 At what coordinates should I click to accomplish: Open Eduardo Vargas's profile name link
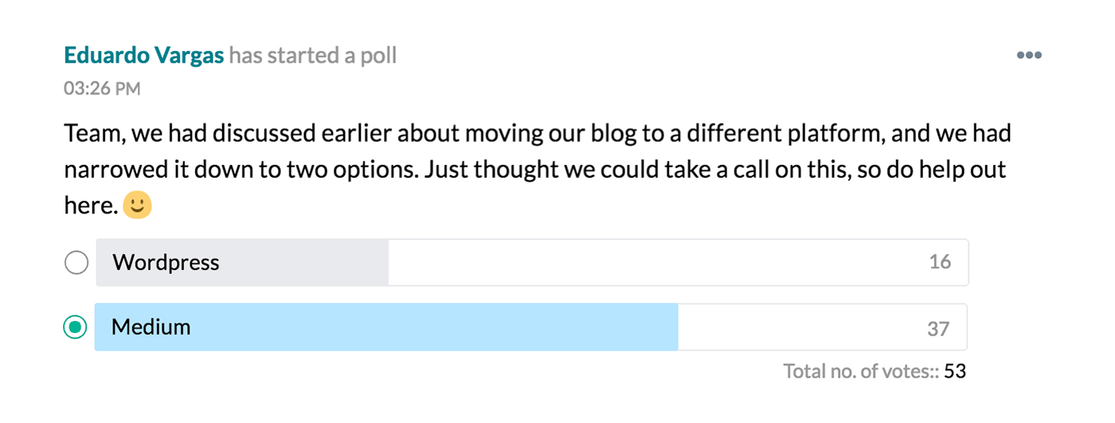click(x=143, y=56)
